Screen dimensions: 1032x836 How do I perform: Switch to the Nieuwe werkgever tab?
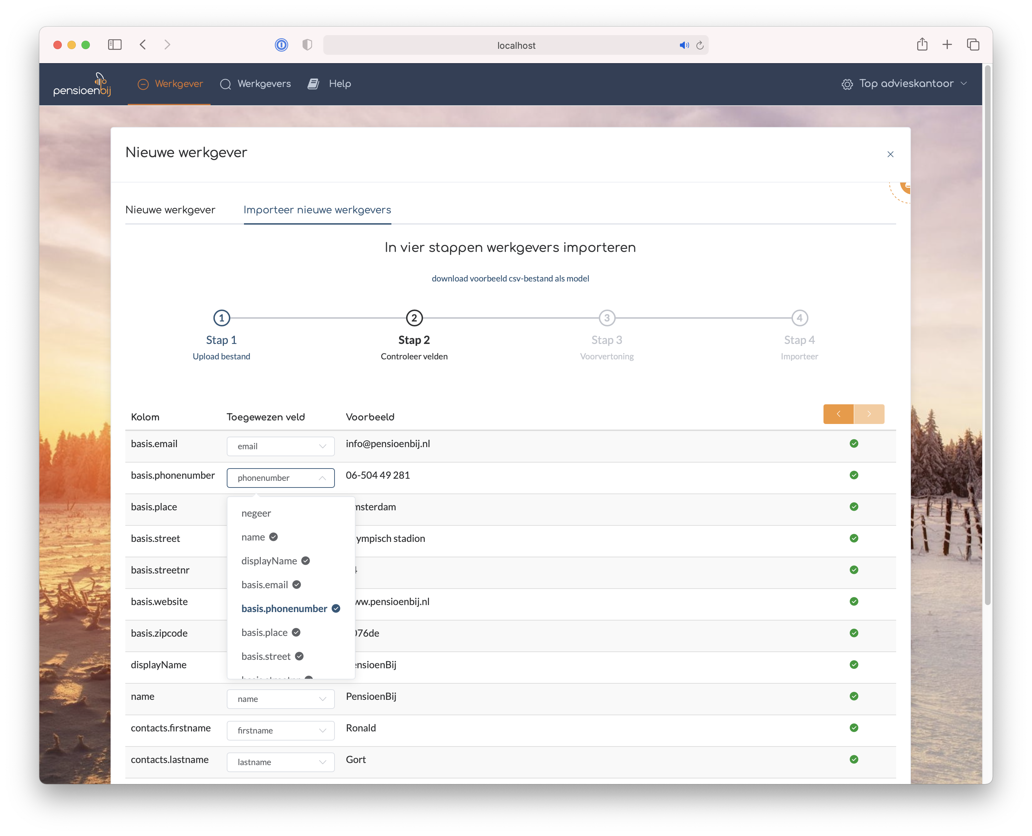[x=170, y=210]
